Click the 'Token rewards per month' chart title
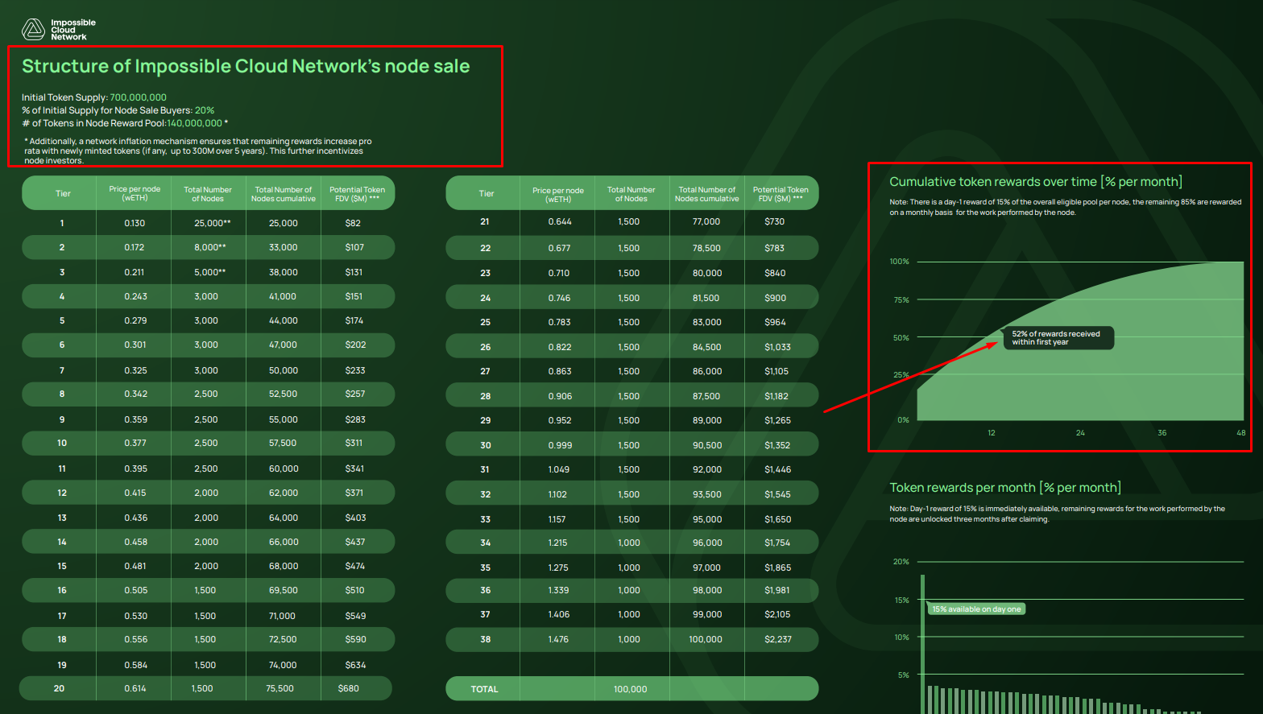This screenshot has width=1263, height=714. [1005, 488]
